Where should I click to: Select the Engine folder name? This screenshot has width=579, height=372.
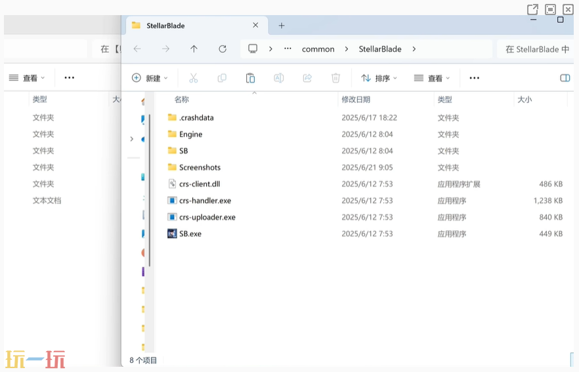point(190,134)
